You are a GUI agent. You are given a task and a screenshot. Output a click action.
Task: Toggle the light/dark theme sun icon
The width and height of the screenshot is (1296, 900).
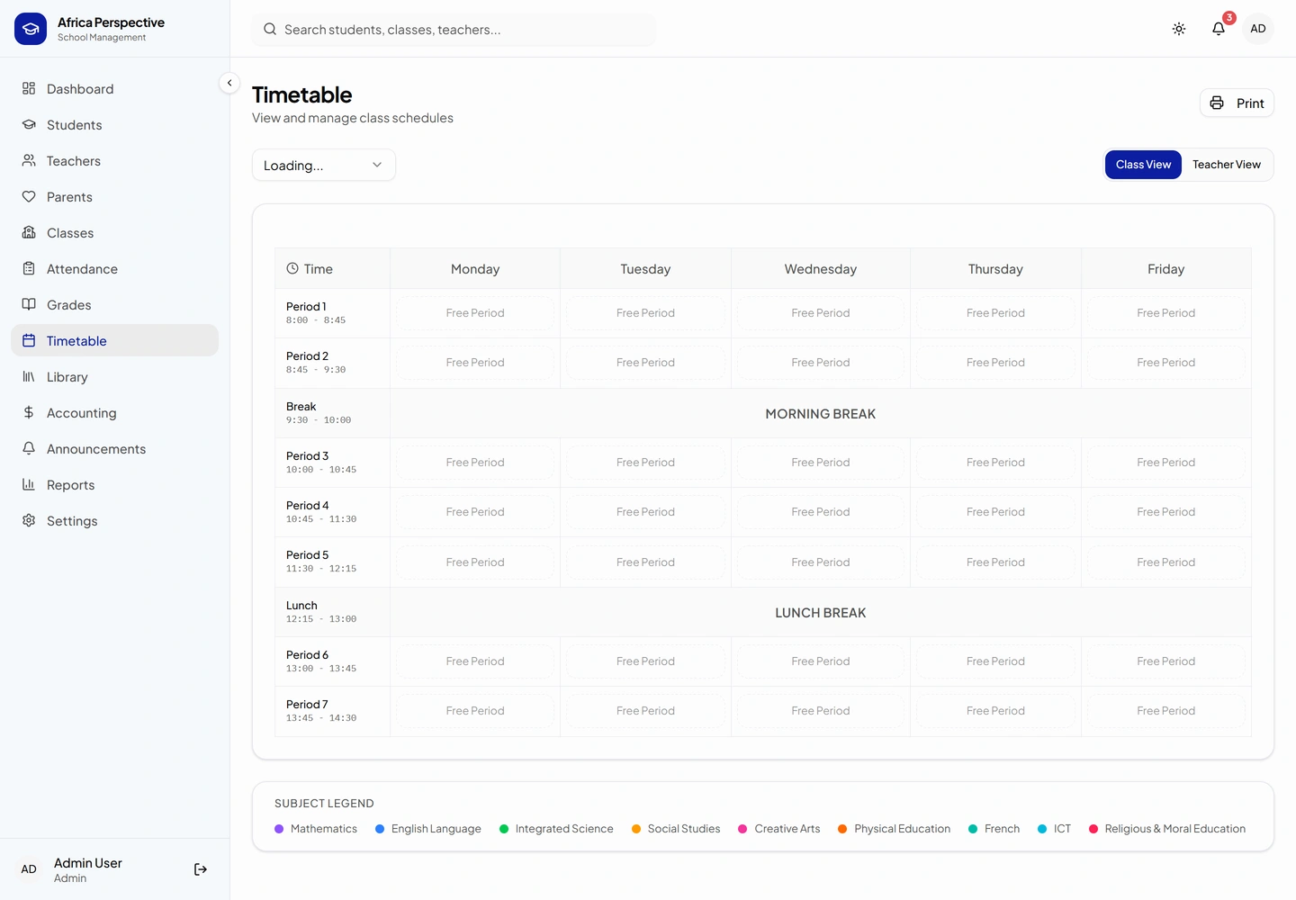click(x=1179, y=29)
